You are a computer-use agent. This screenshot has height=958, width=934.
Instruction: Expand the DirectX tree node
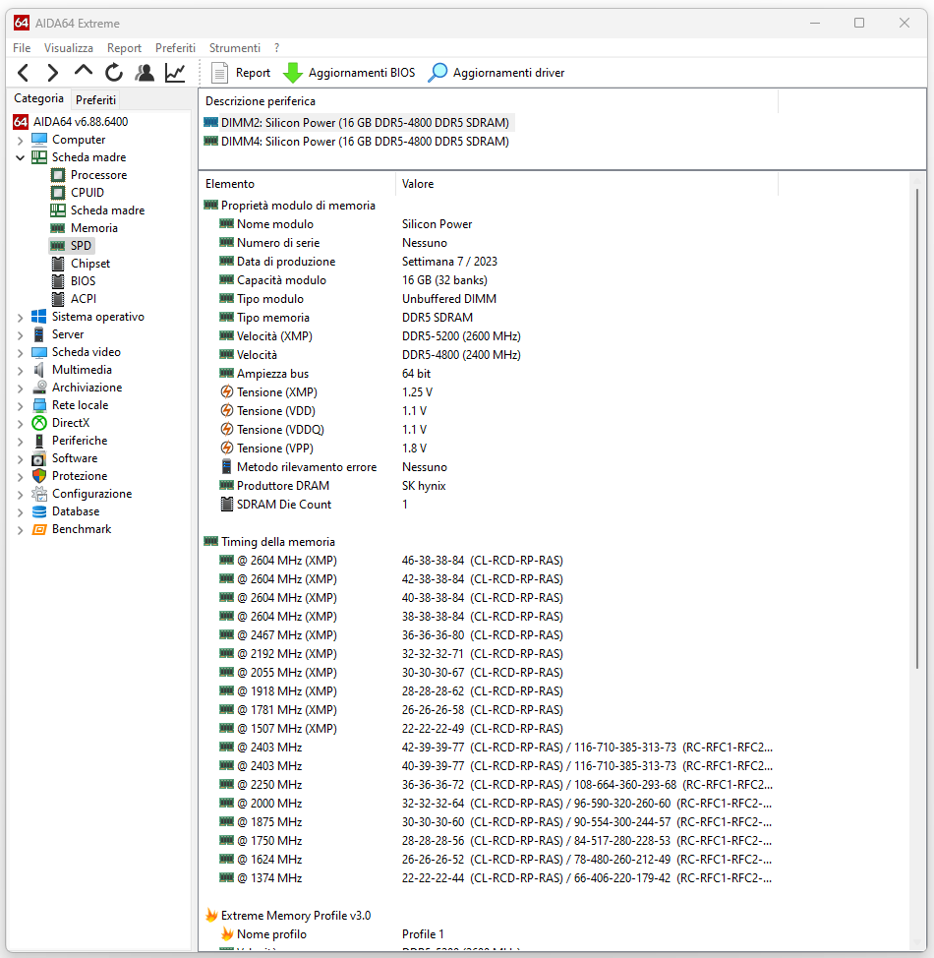click(x=21, y=424)
